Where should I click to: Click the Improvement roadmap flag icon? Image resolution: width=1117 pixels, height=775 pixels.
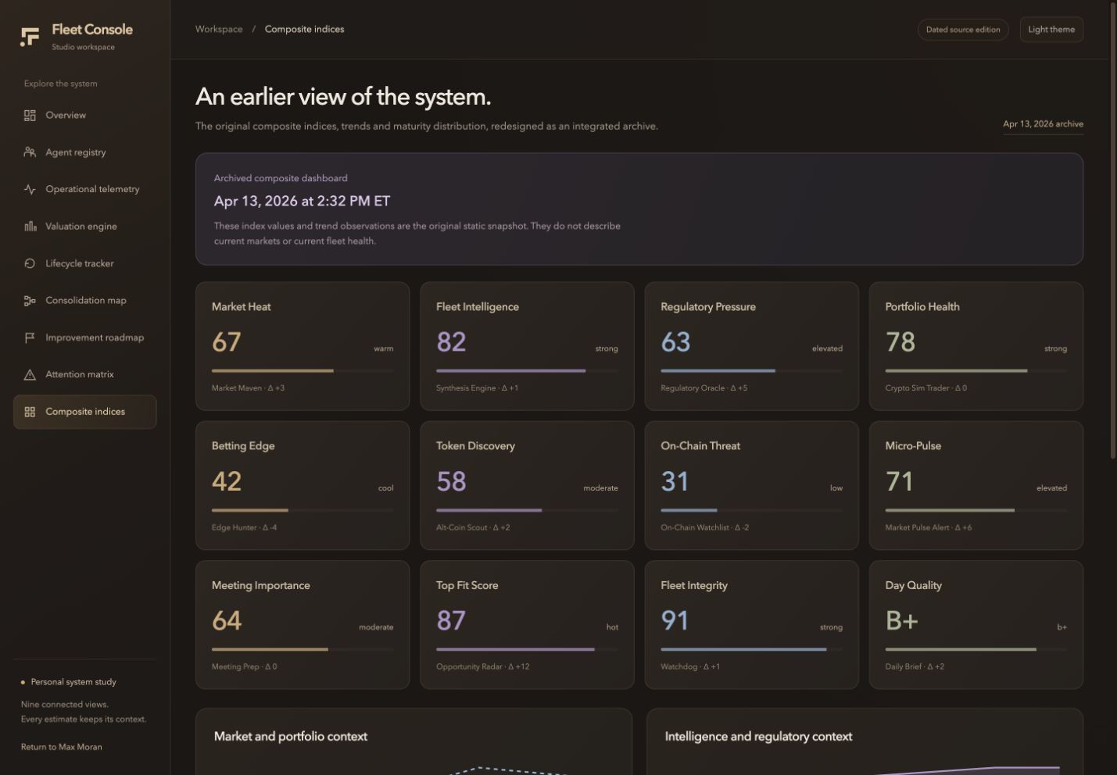(30, 337)
